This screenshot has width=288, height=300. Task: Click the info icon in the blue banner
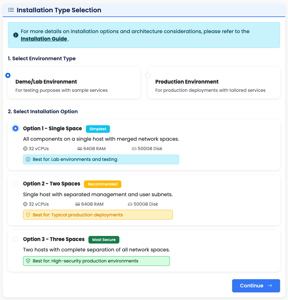(15, 35)
